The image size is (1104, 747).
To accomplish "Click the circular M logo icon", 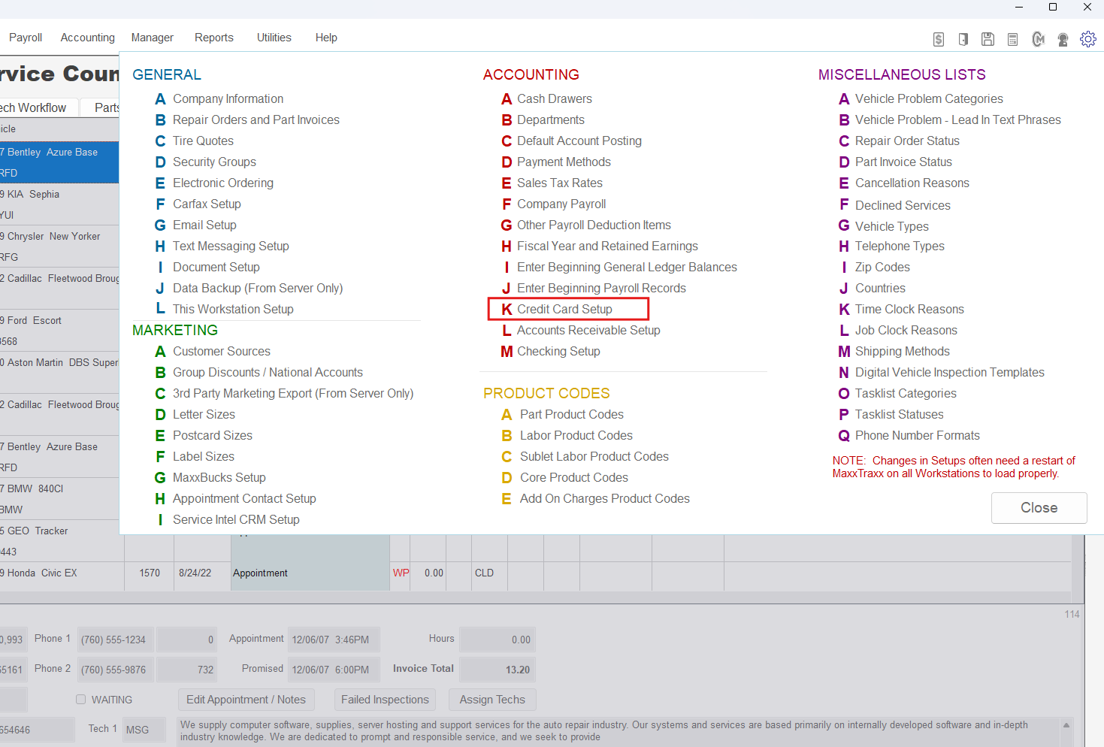I will click(x=1038, y=39).
